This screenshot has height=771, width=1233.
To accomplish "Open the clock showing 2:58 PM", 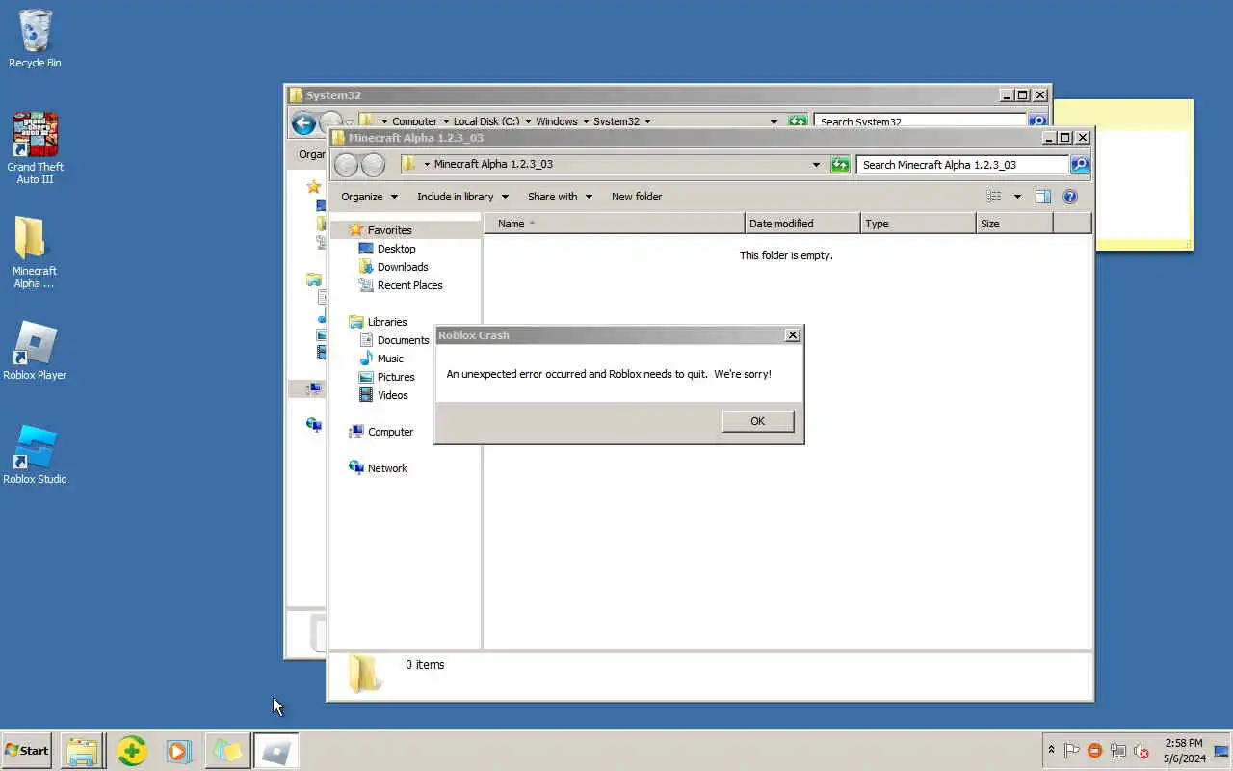I will pyautogui.click(x=1184, y=750).
